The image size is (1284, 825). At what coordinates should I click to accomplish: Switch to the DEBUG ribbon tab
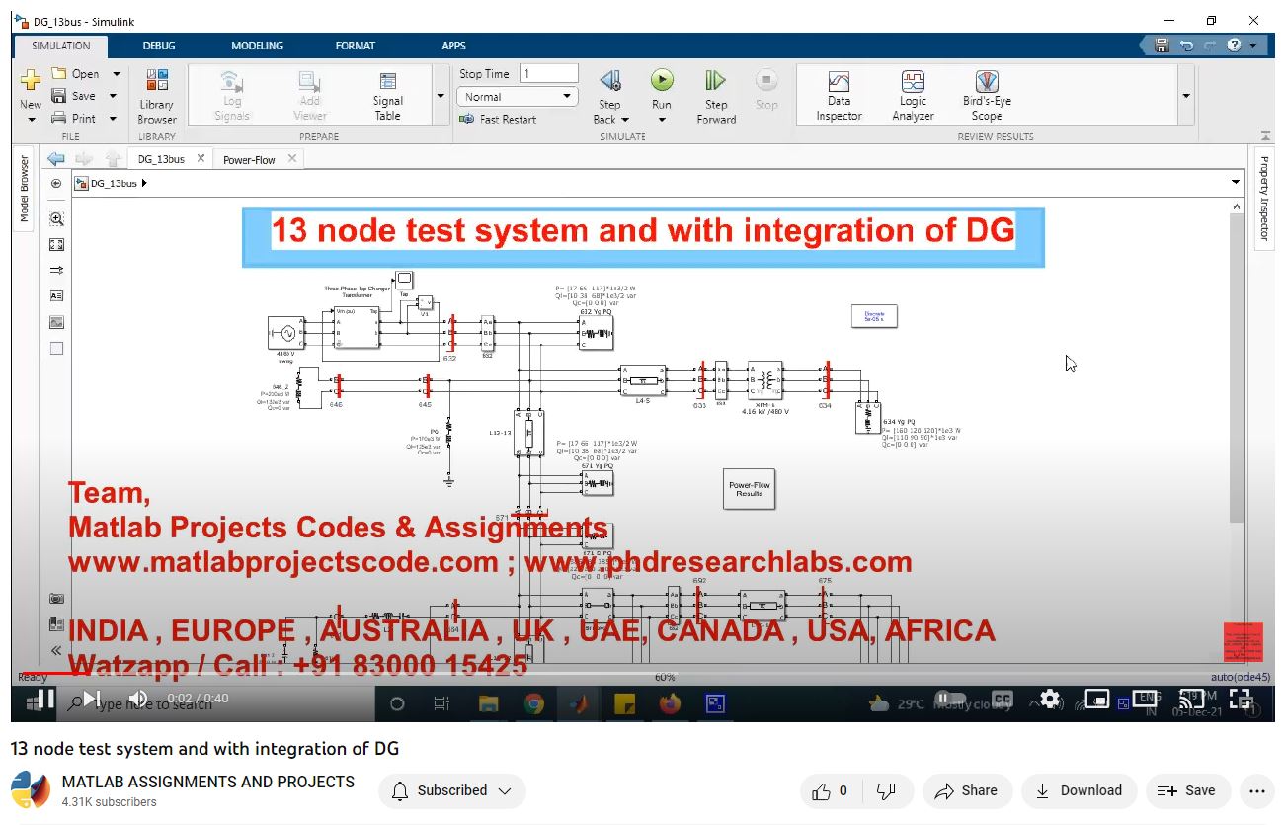tap(159, 45)
